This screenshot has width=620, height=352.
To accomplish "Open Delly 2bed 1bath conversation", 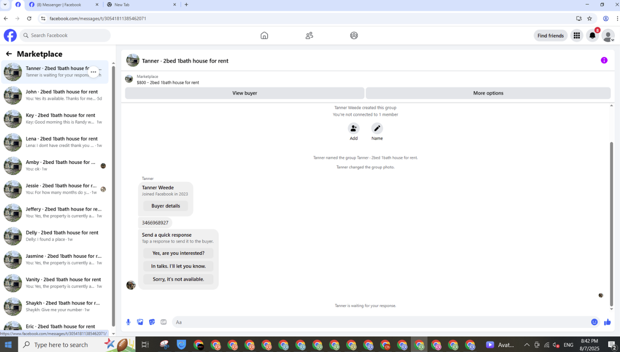I will pos(55,236).
